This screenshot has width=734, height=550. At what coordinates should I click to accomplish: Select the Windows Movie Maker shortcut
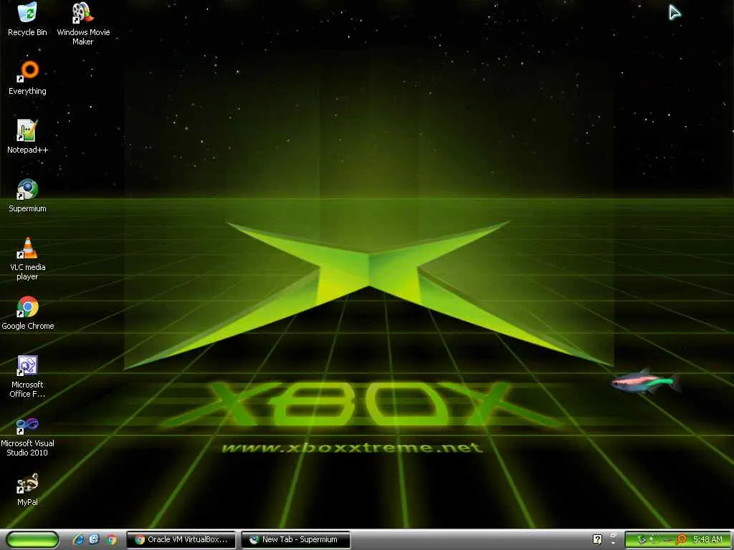(x=83, y=24)
